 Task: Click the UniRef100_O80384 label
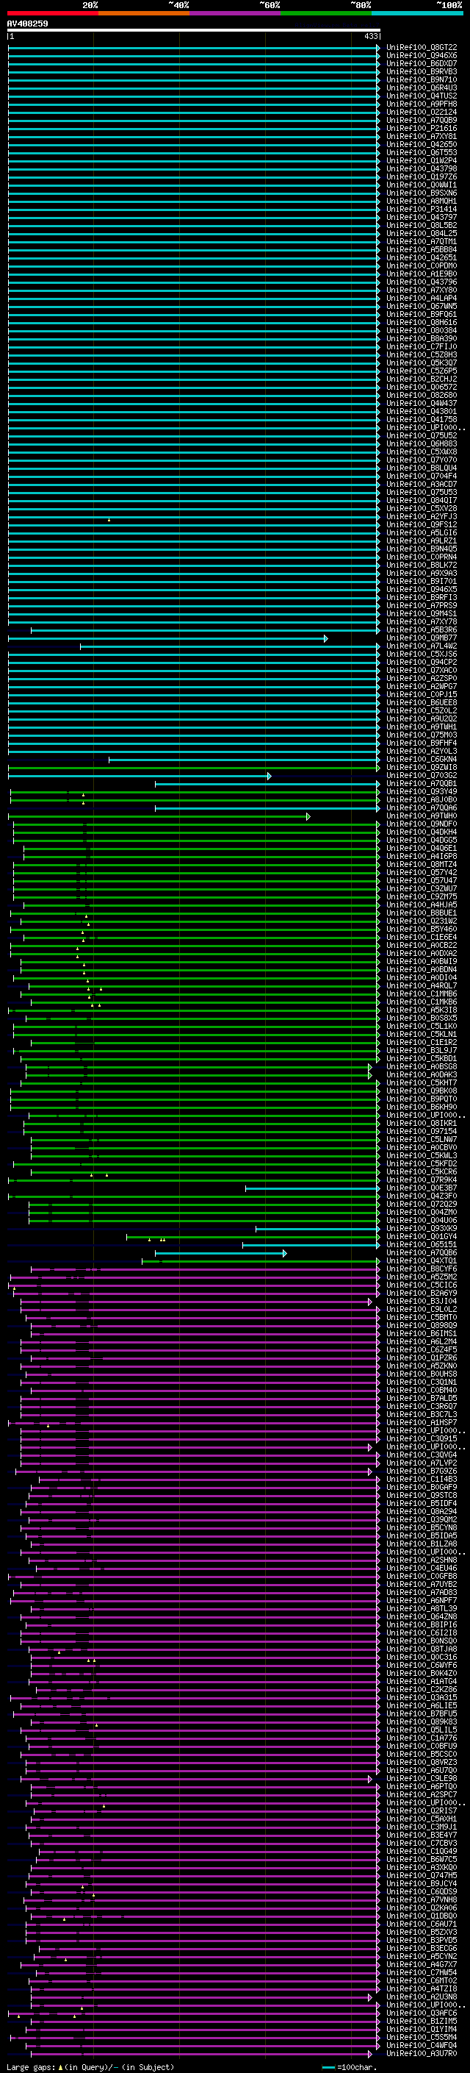pos(422,331)
